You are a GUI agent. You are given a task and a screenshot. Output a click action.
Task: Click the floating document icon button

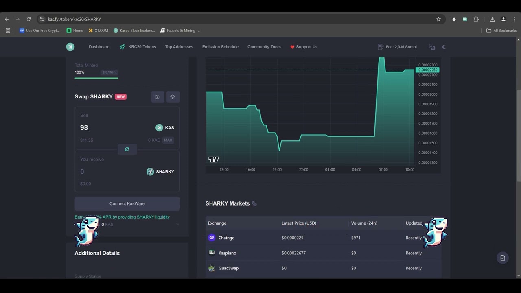(503, 258)
